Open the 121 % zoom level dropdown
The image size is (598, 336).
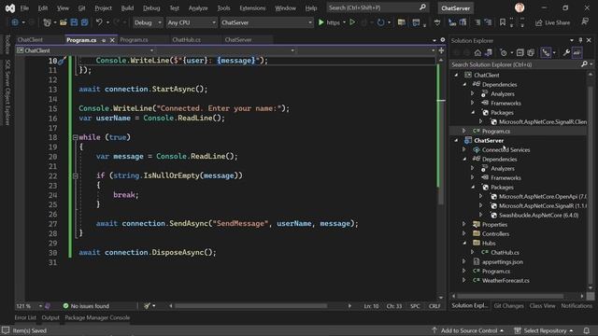tap(29, 306)
